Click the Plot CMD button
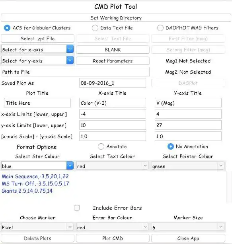Image resolution: width=232 pixels, height=244 pixels. [113, 238]
